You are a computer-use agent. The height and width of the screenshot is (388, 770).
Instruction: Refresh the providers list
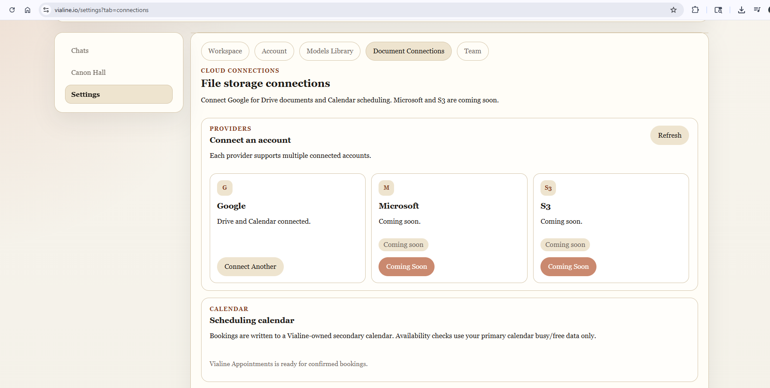point(670,135)
